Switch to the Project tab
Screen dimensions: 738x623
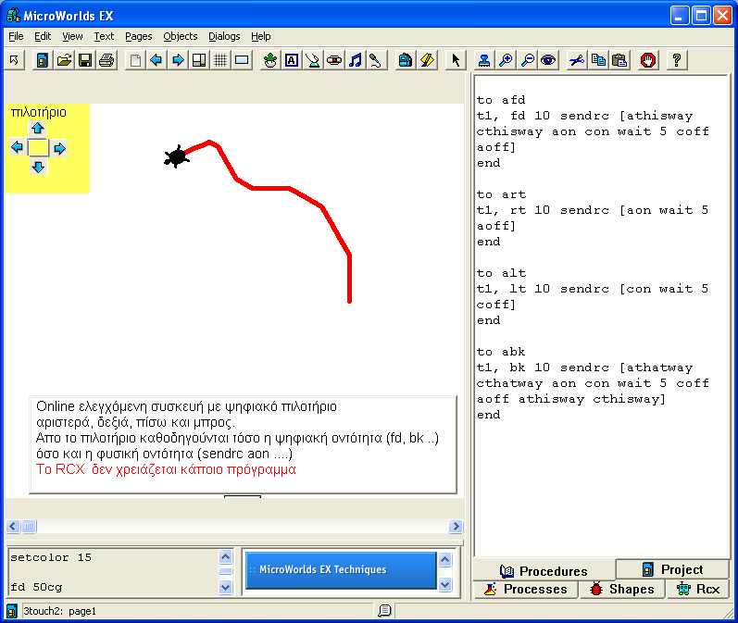[x=672, y=569]
